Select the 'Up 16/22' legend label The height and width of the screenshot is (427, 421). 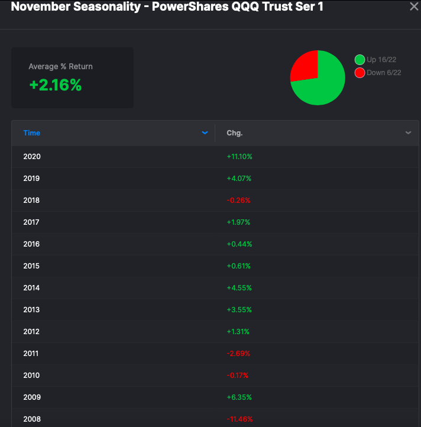[x=381, y=60]
